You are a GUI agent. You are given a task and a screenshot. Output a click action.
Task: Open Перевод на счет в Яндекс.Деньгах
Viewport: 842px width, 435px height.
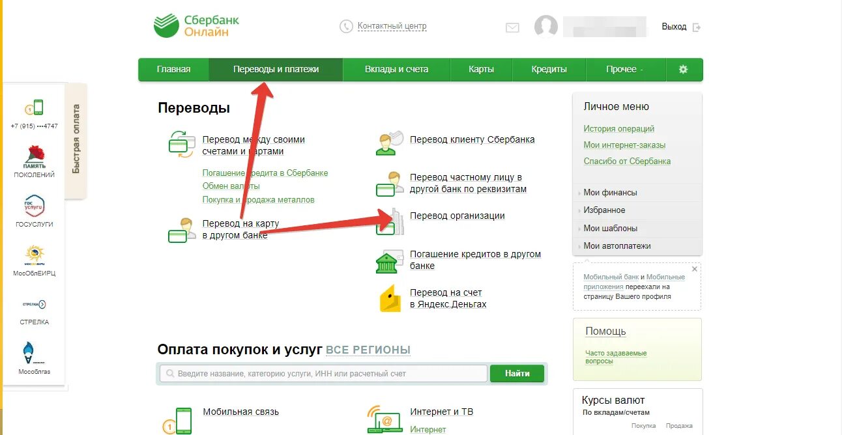[x=448, y=298]
